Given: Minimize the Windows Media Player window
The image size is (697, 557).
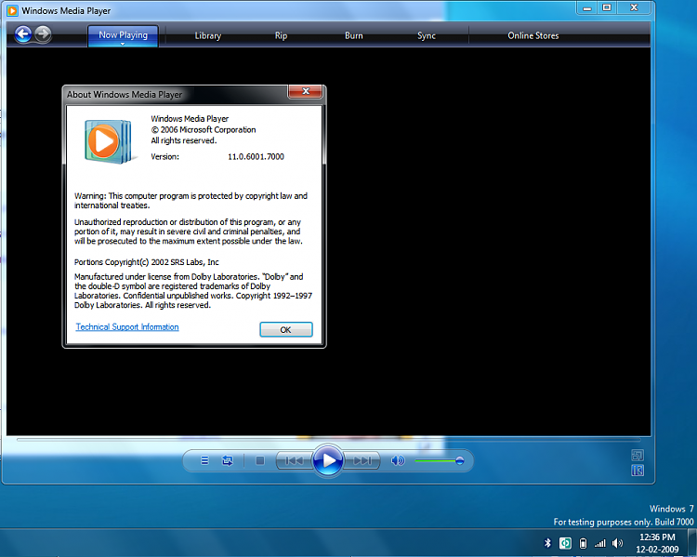Looking at the screenshot, I should coord(586,8).
